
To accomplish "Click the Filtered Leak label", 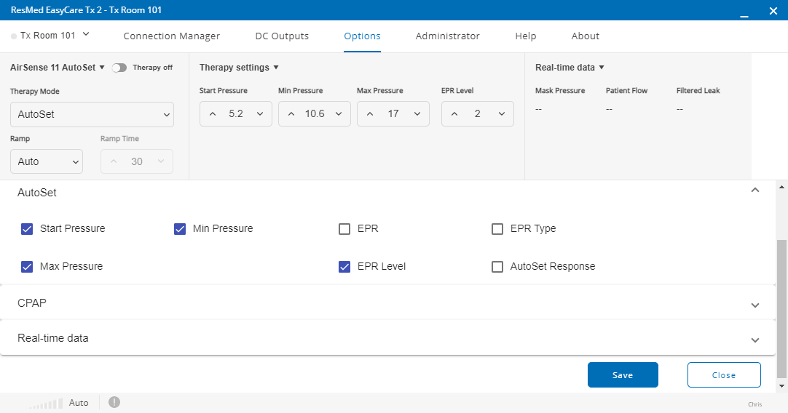I will coord(698,90).
